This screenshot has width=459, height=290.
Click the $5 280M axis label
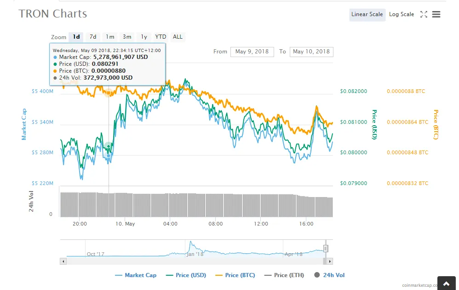42,153
